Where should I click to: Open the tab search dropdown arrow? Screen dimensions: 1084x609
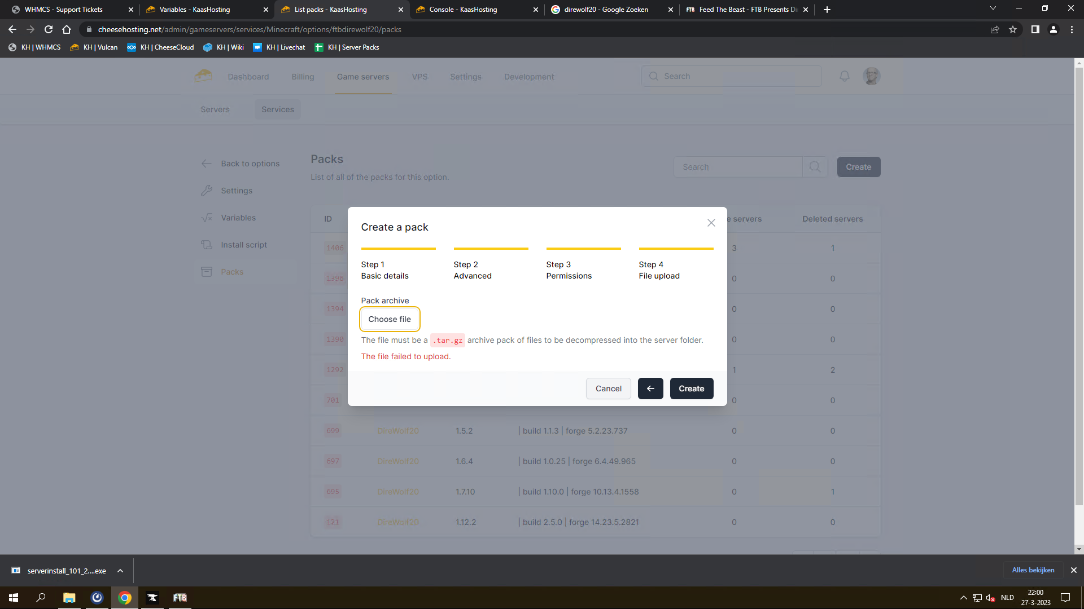click(993, 9)
